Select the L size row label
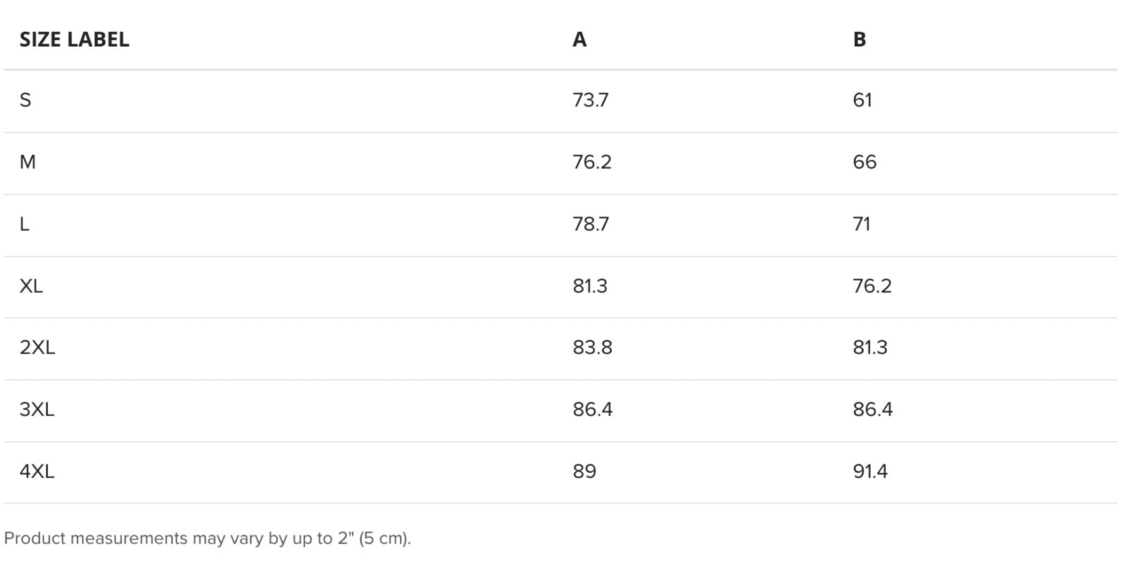 [24, 224]
